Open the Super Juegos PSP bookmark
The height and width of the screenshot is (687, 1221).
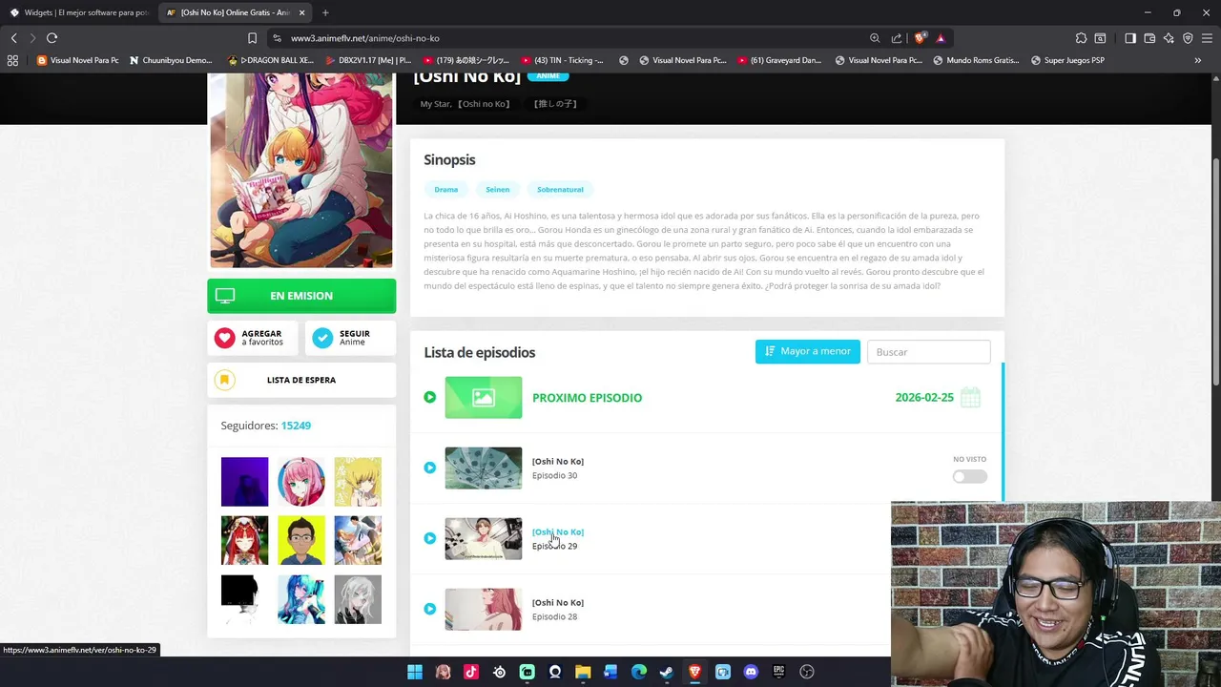[x=1067, y=60]
